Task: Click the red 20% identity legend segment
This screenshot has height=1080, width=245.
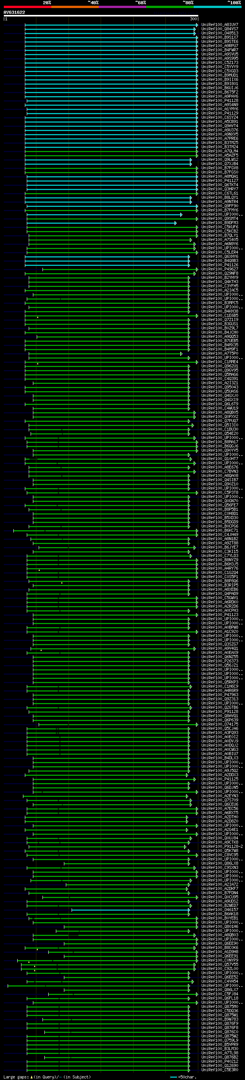Action: [x=27, y=7]
